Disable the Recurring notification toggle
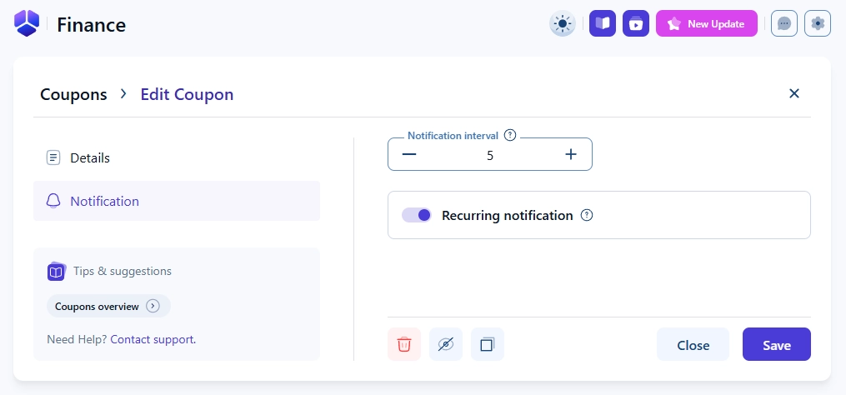Screen dimensions: 846x395 pyautogui.click(x=417, y=215)
